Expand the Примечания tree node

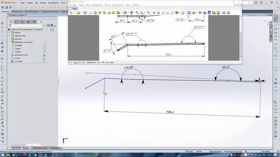[x=10, y=36]
